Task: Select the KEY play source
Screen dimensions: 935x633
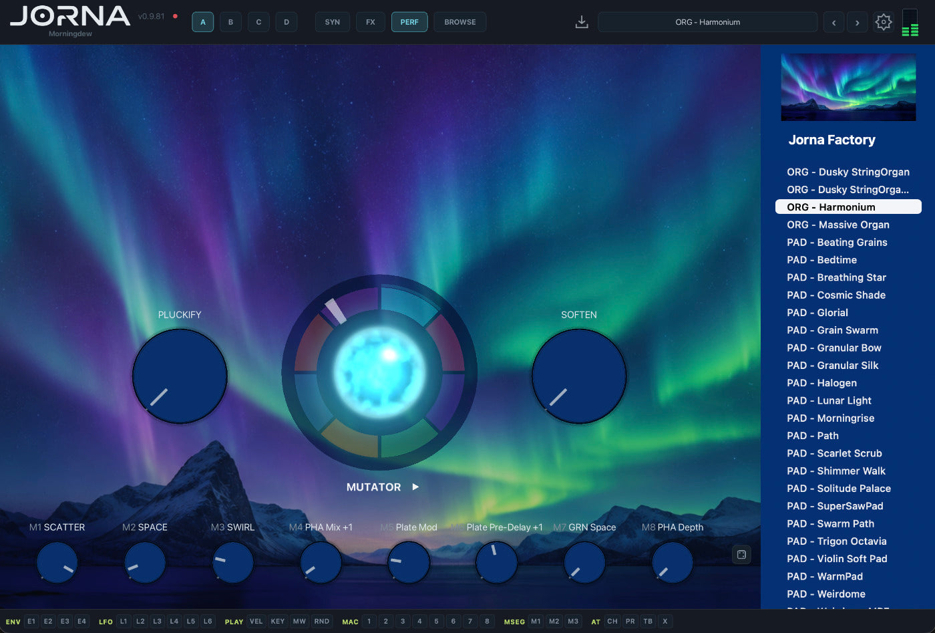Action: [x=278, y=622]
